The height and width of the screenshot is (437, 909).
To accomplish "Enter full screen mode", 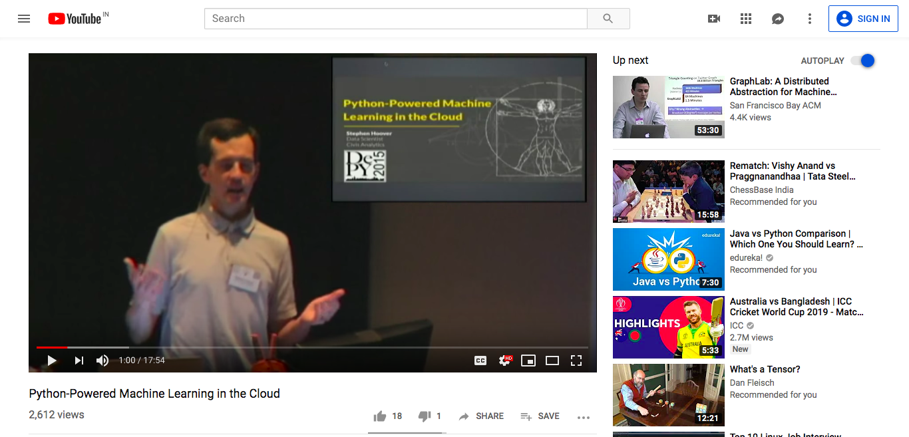I will [x=576, y=361].
